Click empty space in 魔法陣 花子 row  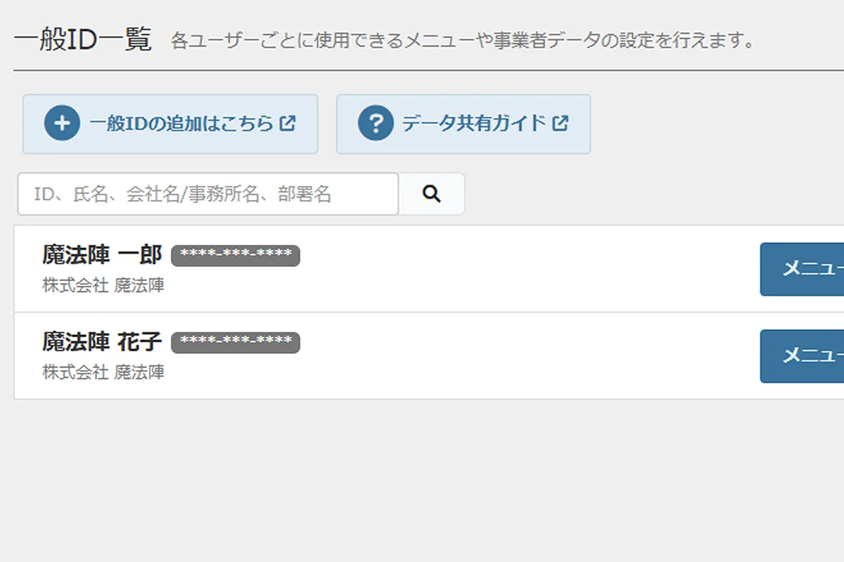point(527,356)
